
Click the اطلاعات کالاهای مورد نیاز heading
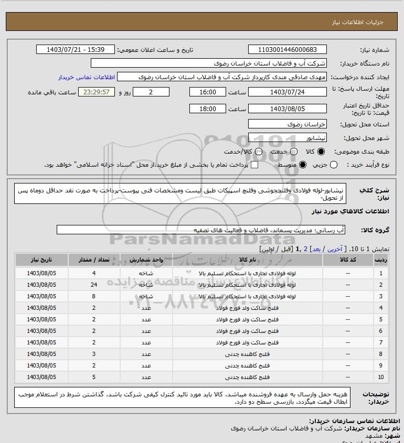click(x=350, y=211)
